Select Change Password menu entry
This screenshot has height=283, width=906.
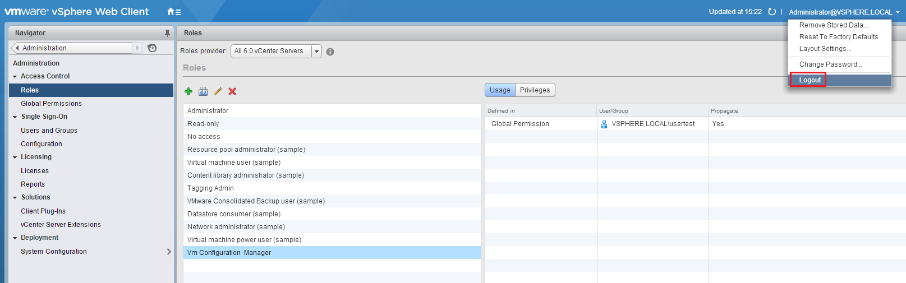[839, 64]
